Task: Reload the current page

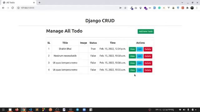Action: click(x=12, y=8)
